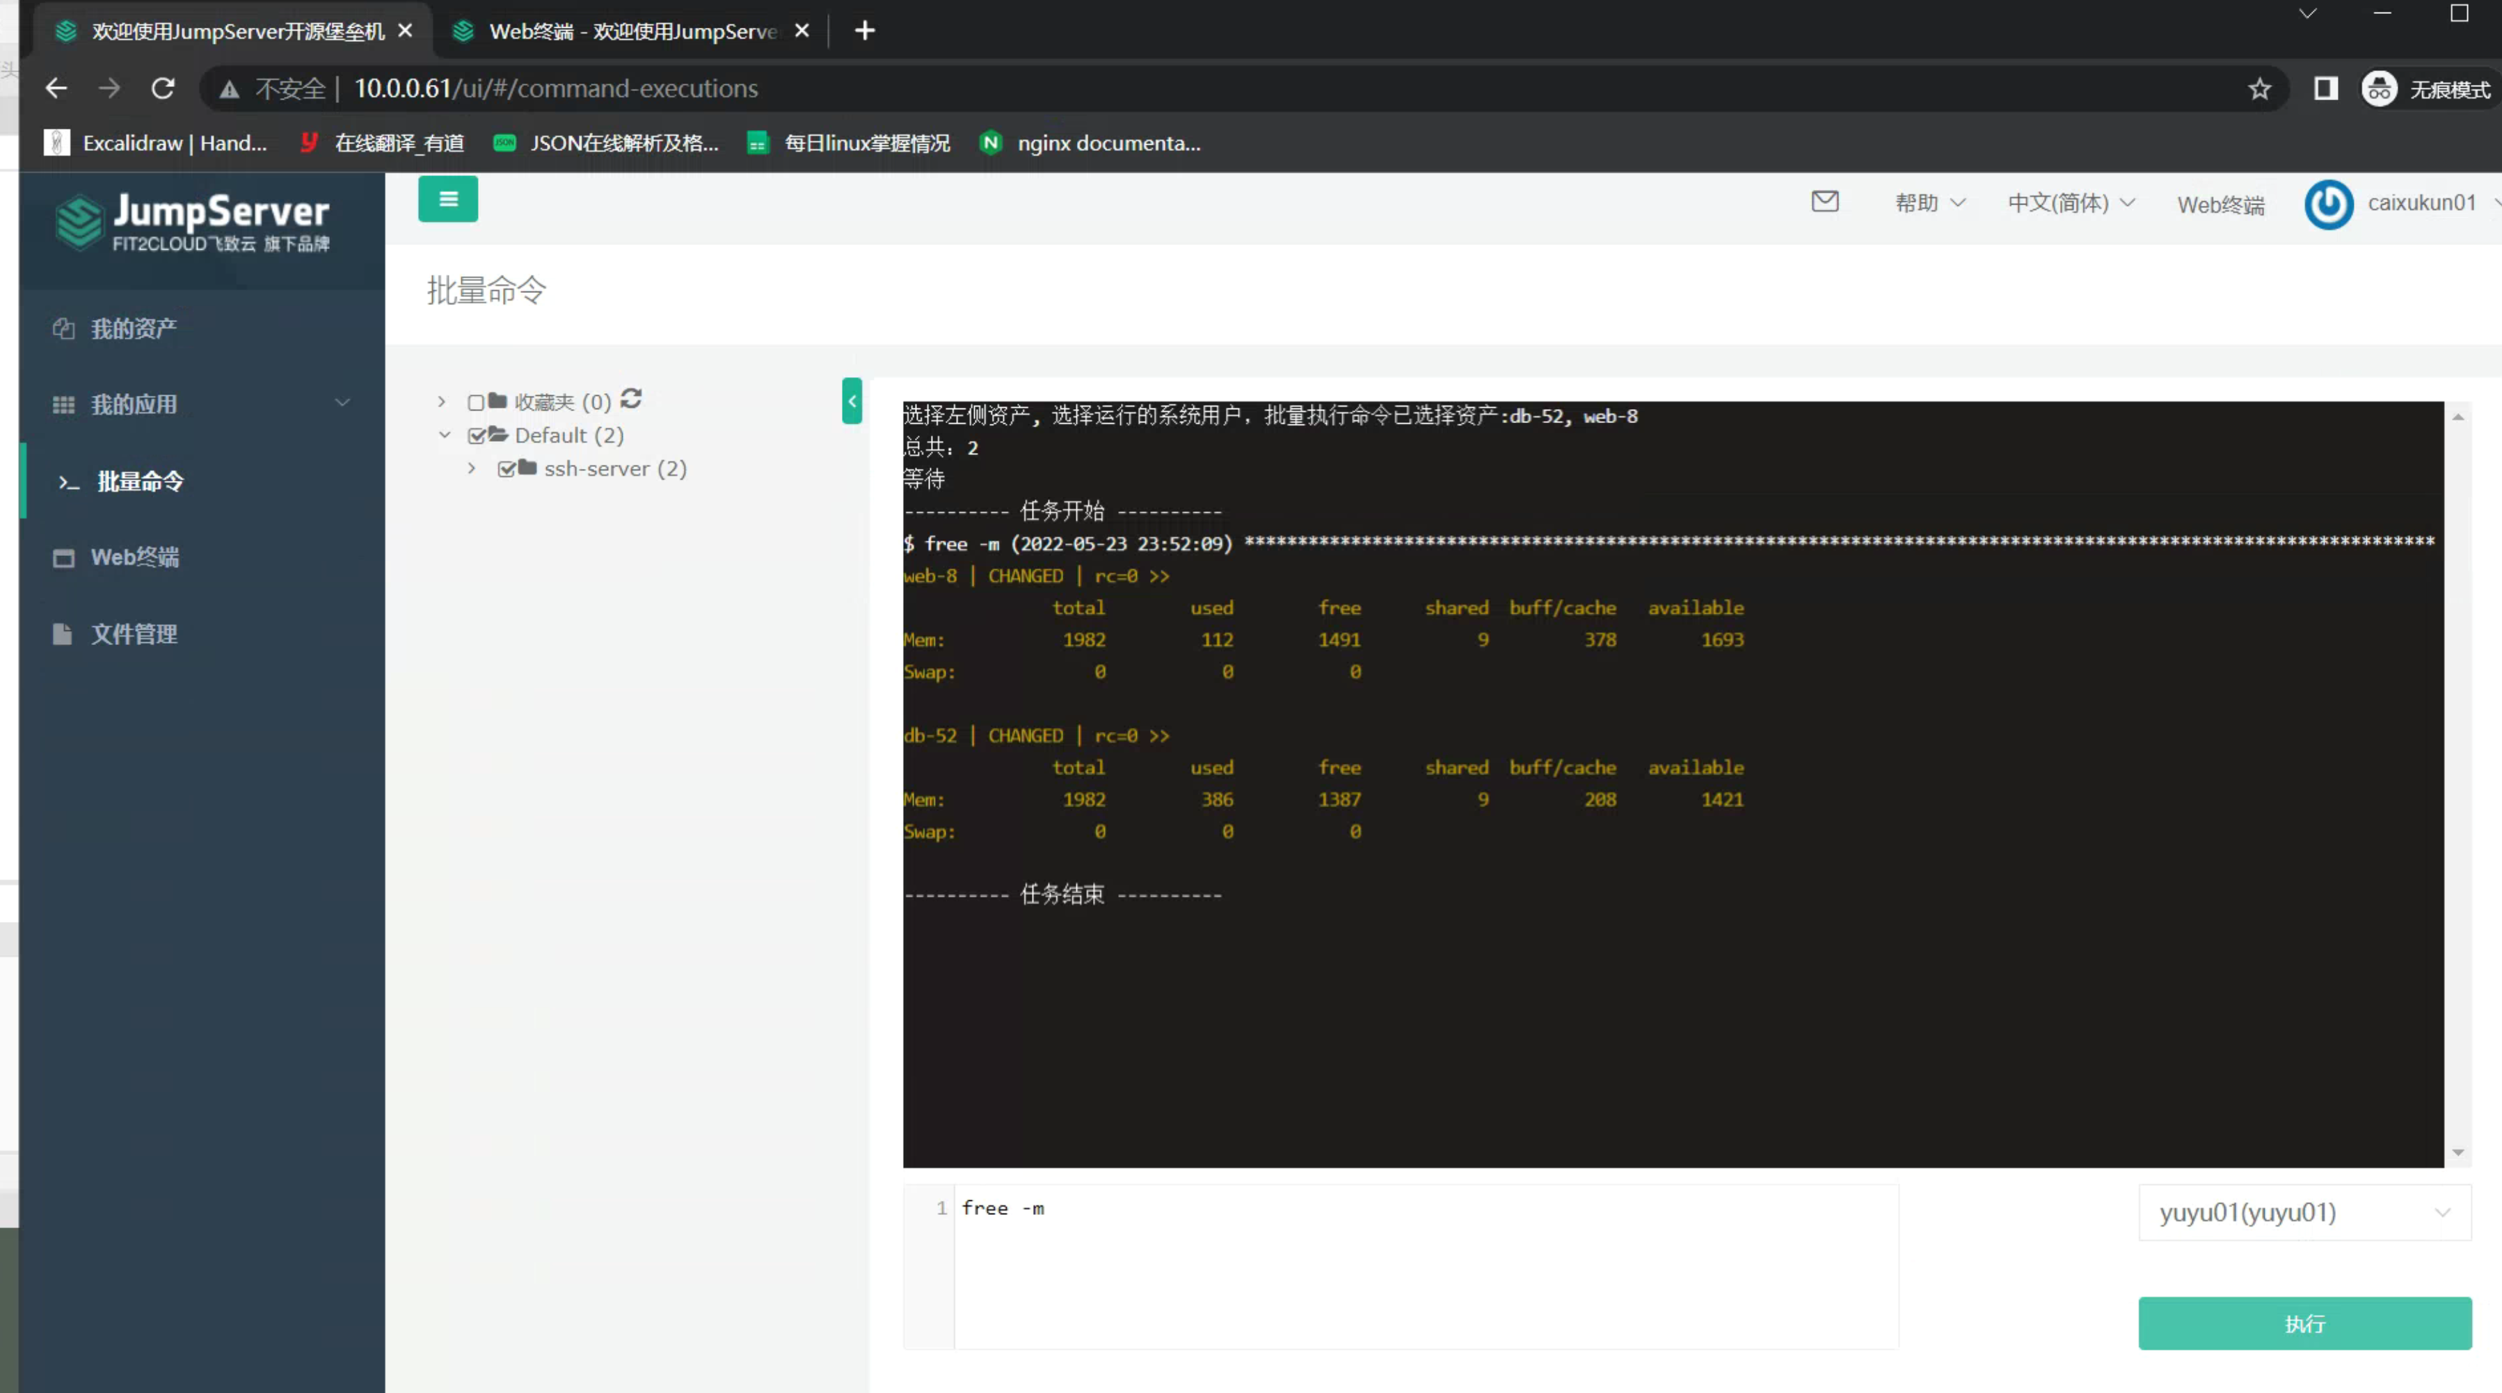Uncheck the ssh-server (2) checkbox

(506, 469)
